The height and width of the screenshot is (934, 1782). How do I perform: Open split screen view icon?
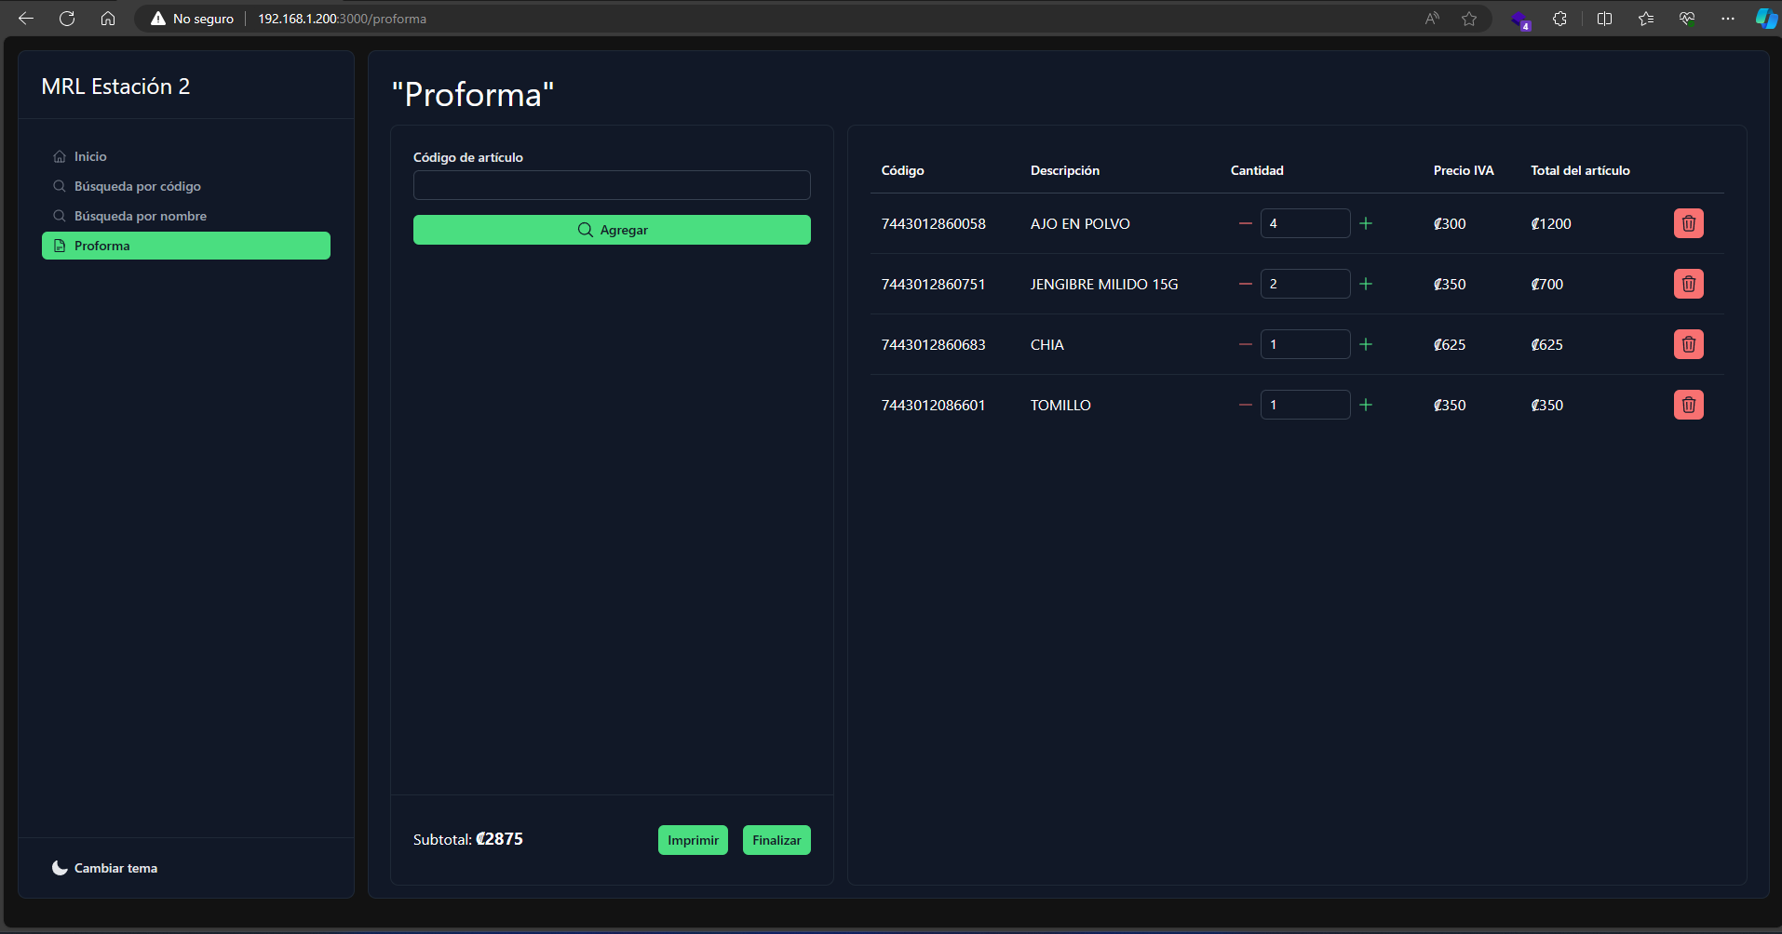pyautogui.click(x=1605, y=19)
